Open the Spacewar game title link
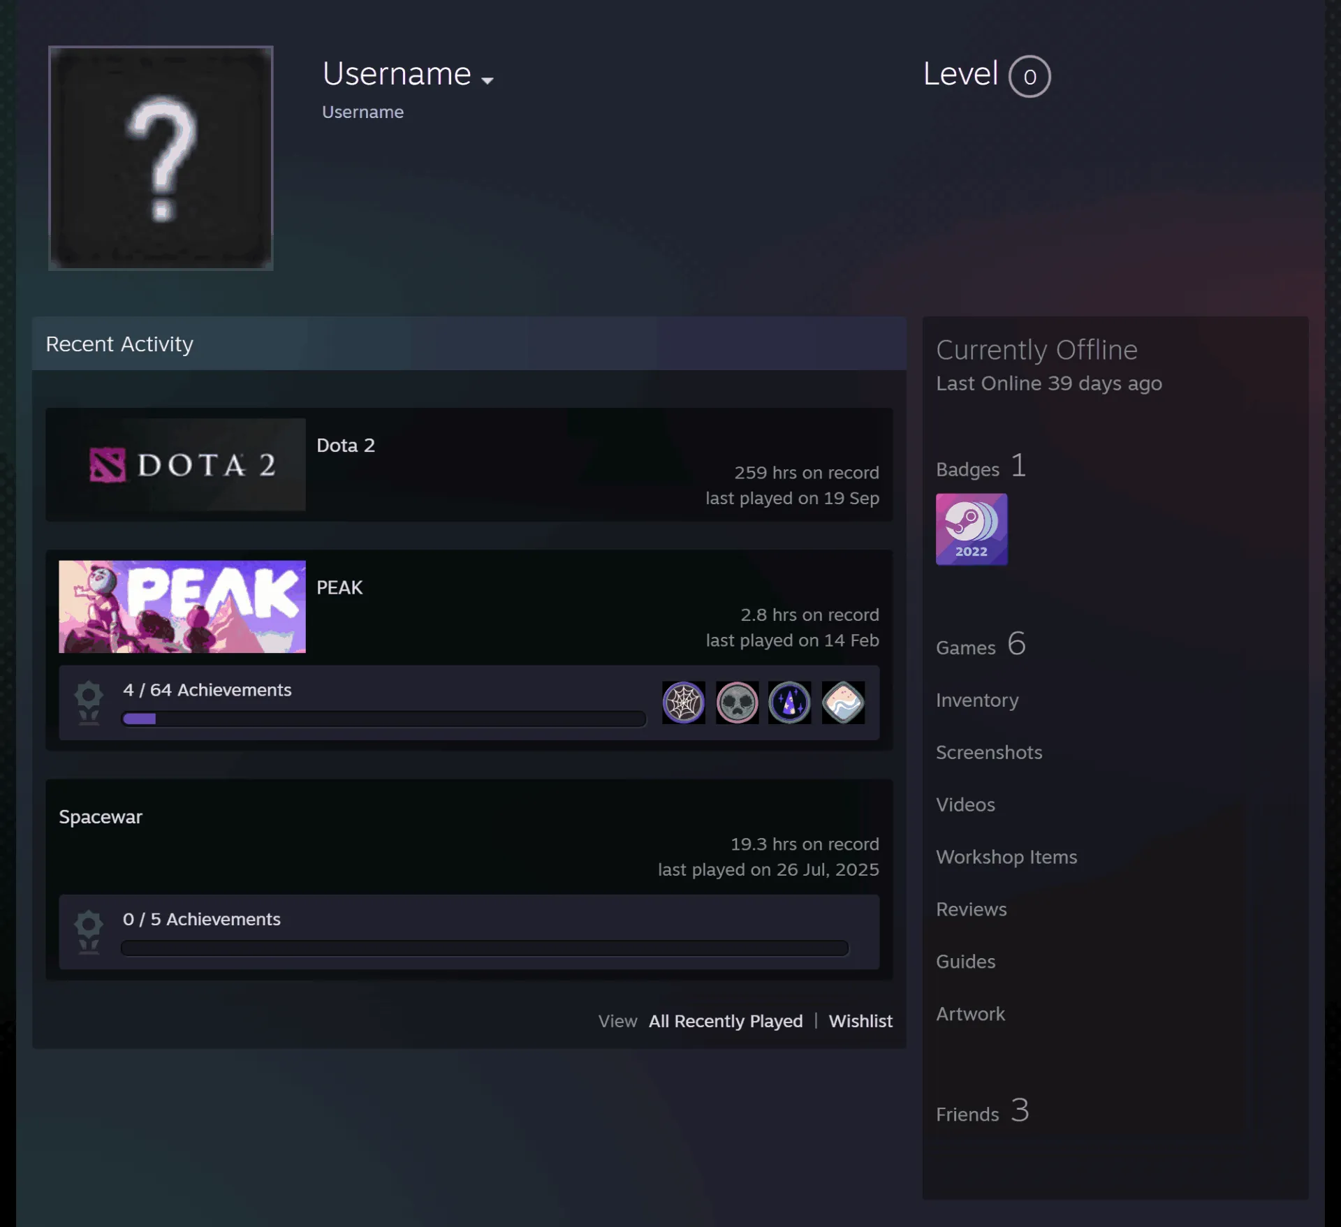This screenshot has height=1227, width=1341. [101, 817]
